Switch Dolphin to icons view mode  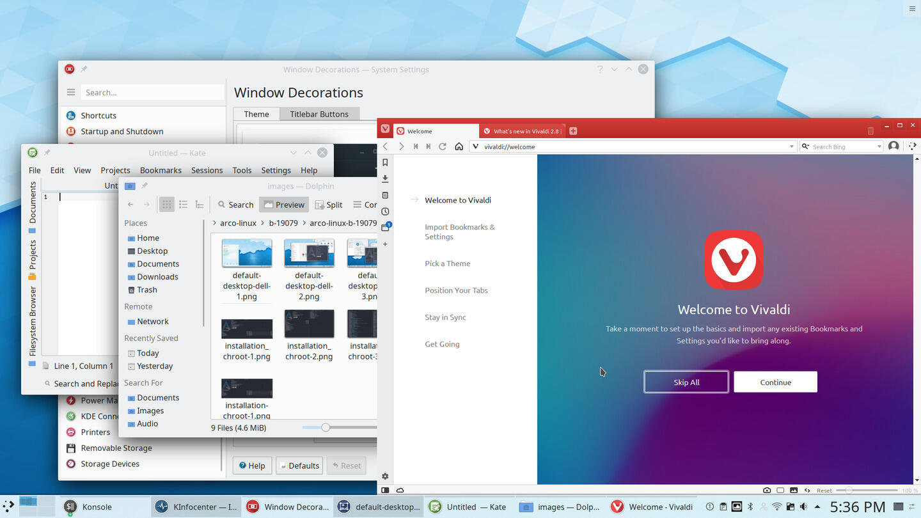(x=166, y=205)
